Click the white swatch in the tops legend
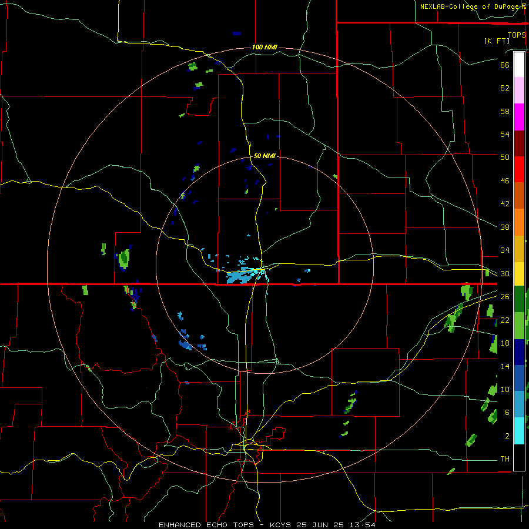 click(x=519, y=65)
